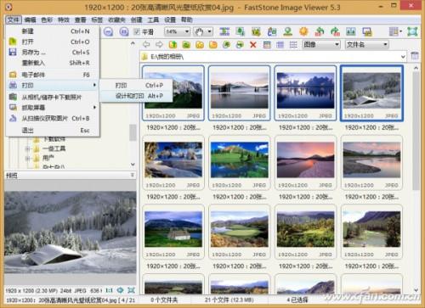
Task: Expand the 用户 folder tree node
Action: [x=28, y=158]
